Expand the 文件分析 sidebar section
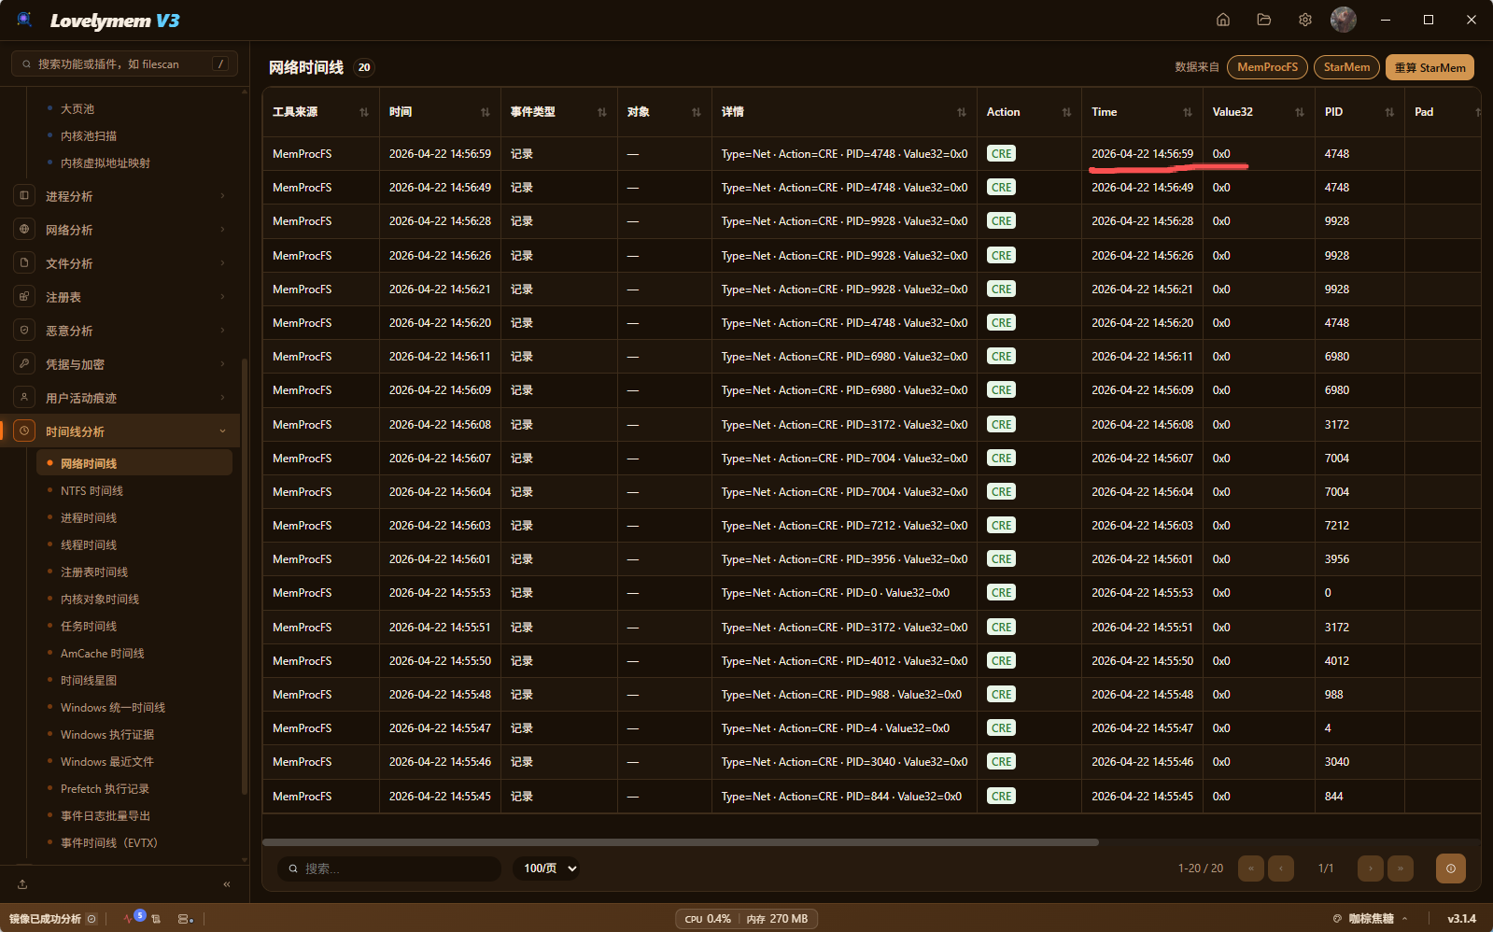The image size is (1493, 932). pos(121,263)
